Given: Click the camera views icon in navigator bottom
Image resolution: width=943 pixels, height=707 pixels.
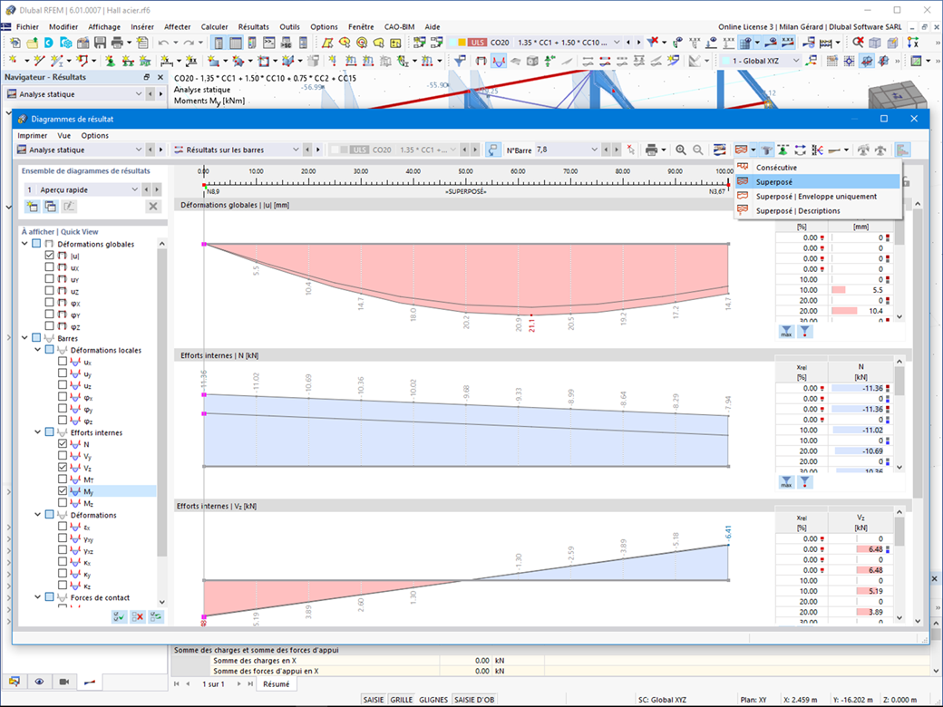Looking at the screenshot, I should [64, 682].
